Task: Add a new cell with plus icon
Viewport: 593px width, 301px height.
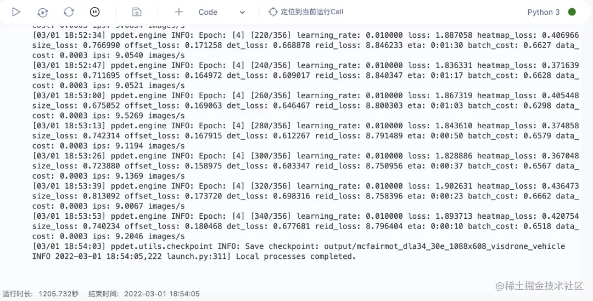Action: point(178,12)
